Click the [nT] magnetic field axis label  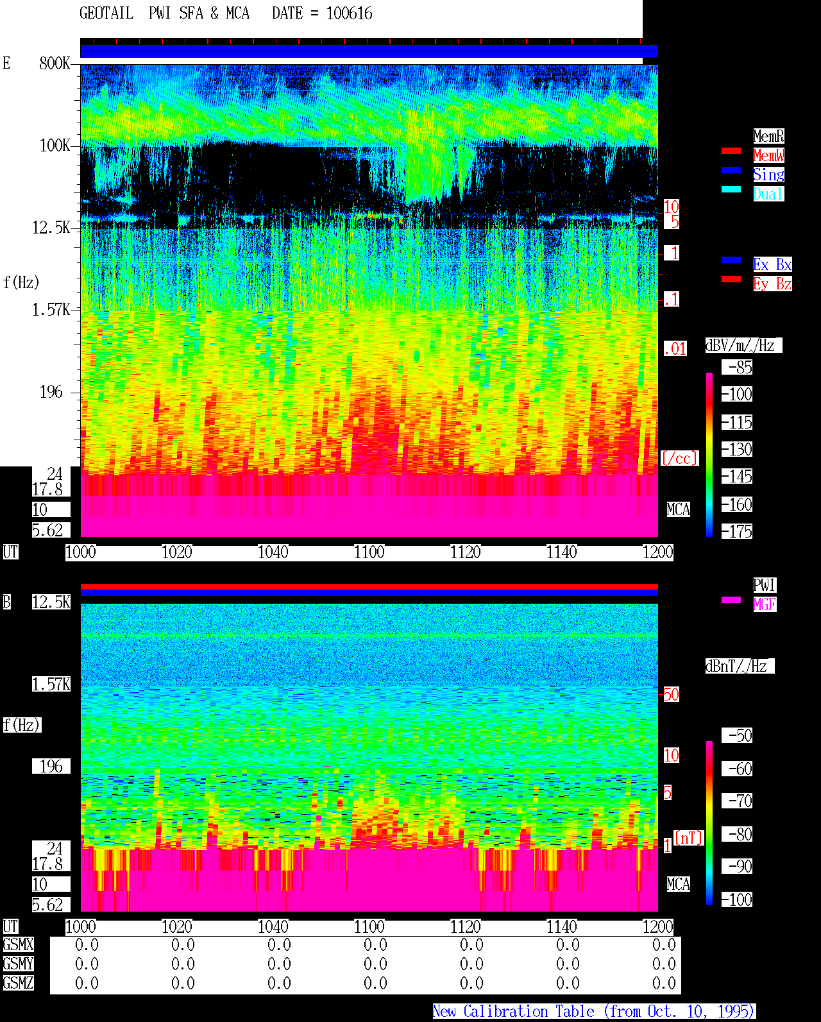point(689,838)
